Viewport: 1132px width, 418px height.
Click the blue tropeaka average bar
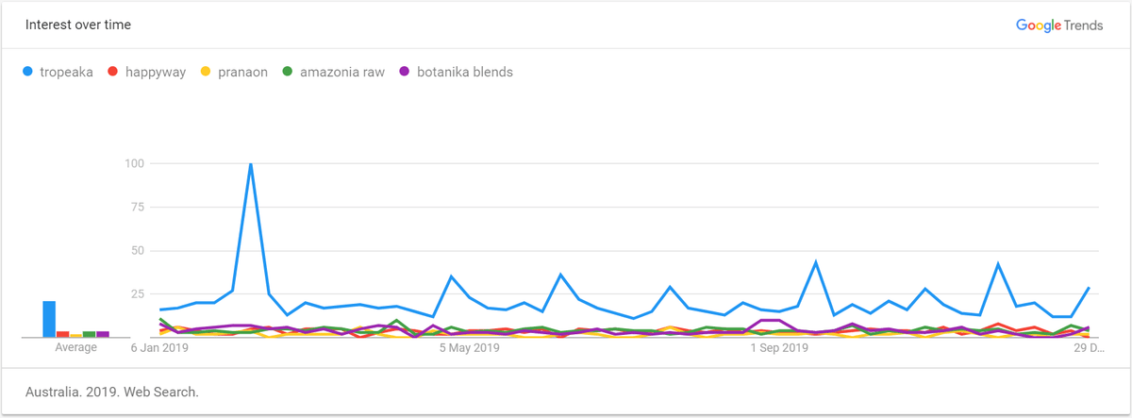pos(49,319)
